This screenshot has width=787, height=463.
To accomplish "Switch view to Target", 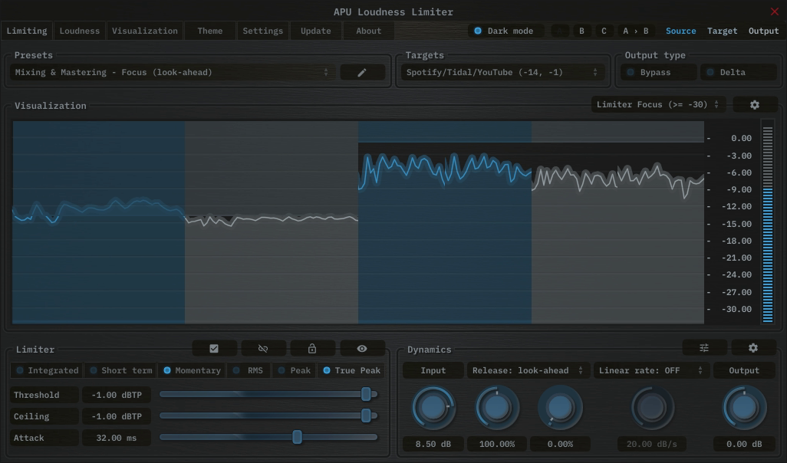I will click(722, 31).
